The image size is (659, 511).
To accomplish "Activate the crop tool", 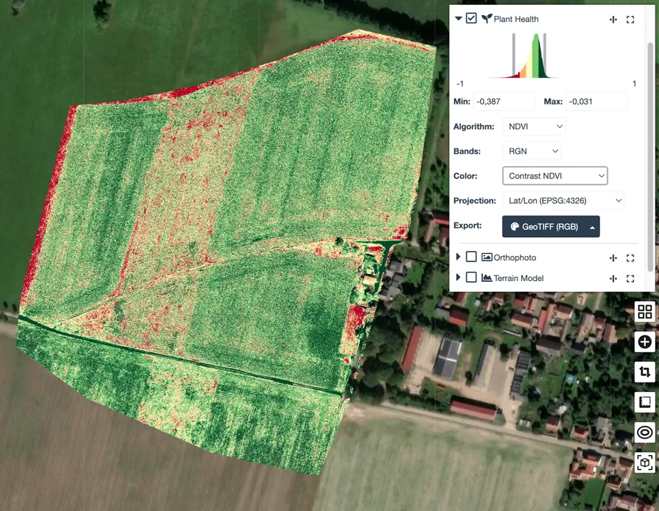I will pos(644,372).
